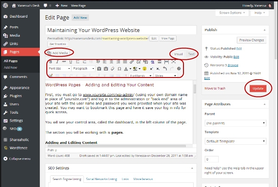Image resolution: width=278 pixels, height=187 pixels.
Task: Click the WordPress logo in admin bar
Action: coord(6,6)
